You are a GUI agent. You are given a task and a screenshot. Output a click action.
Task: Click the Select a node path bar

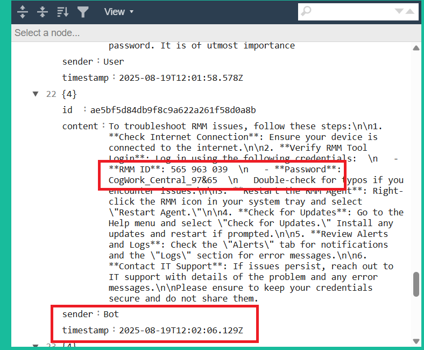[x=216, y=33]
